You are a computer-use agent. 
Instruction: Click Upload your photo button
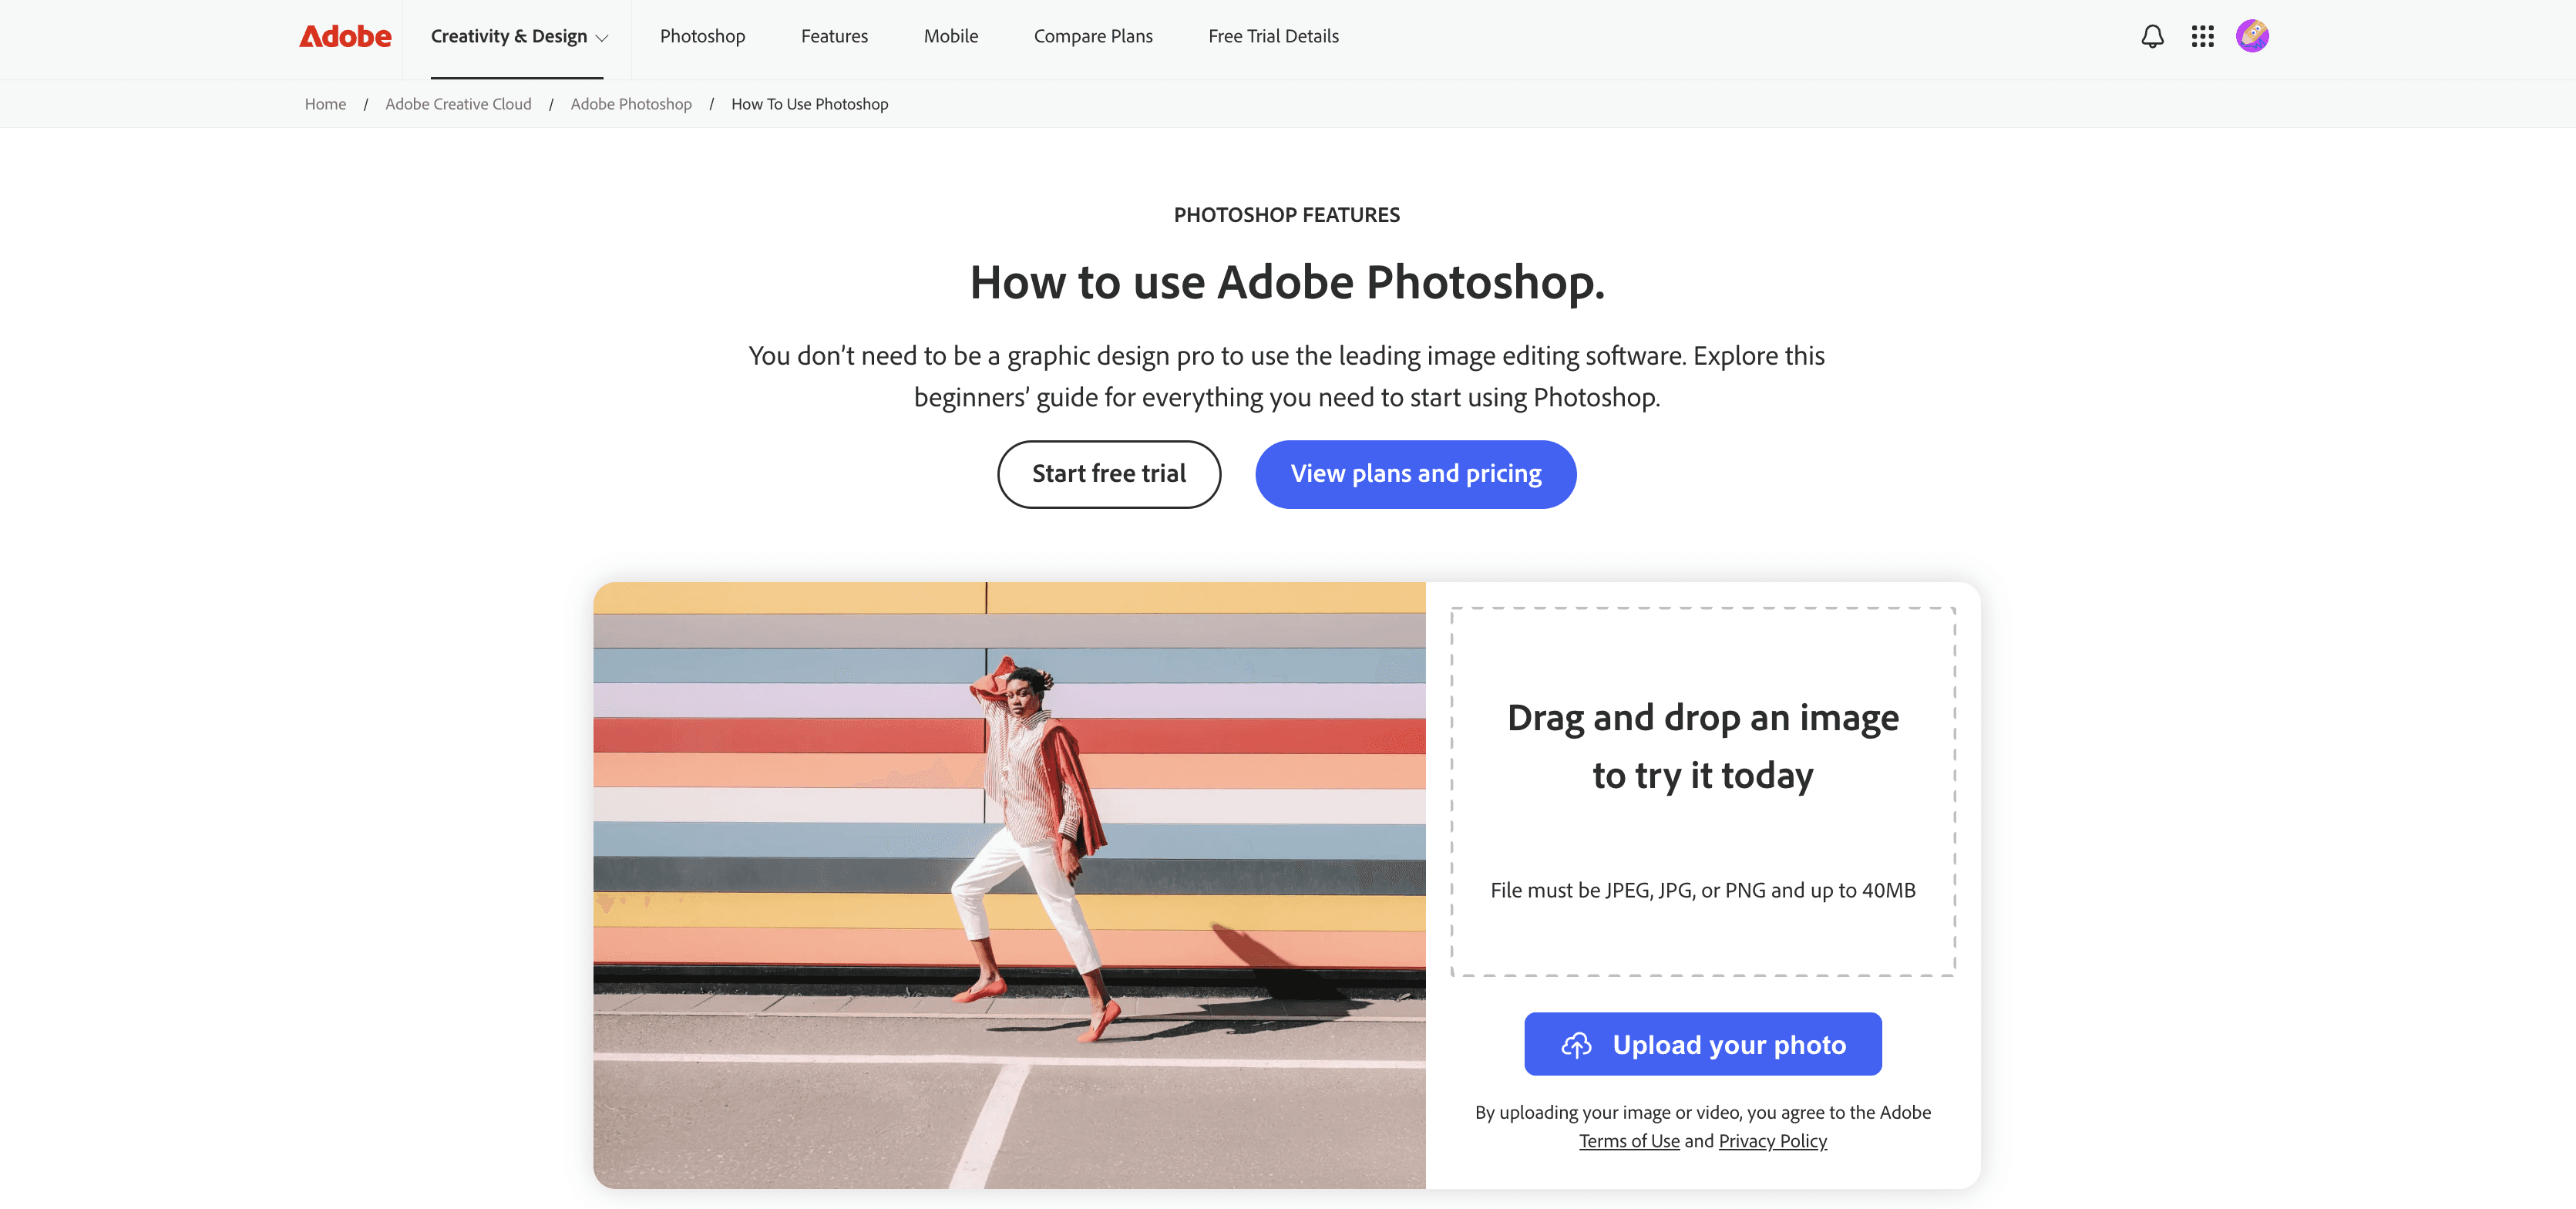(1702, 1044)
